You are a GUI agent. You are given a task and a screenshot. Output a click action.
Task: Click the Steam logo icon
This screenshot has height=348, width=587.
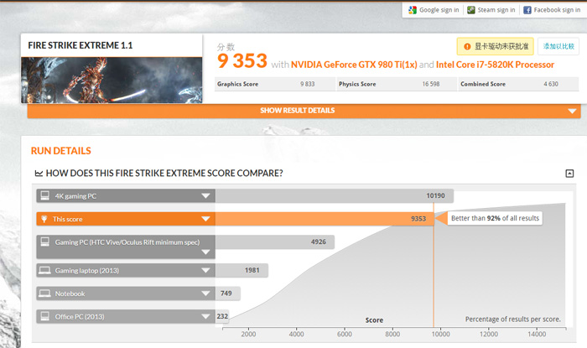point(471,10)
